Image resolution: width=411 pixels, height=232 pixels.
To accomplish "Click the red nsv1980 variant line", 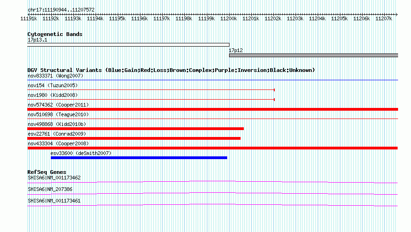I will tap(151, 100).
